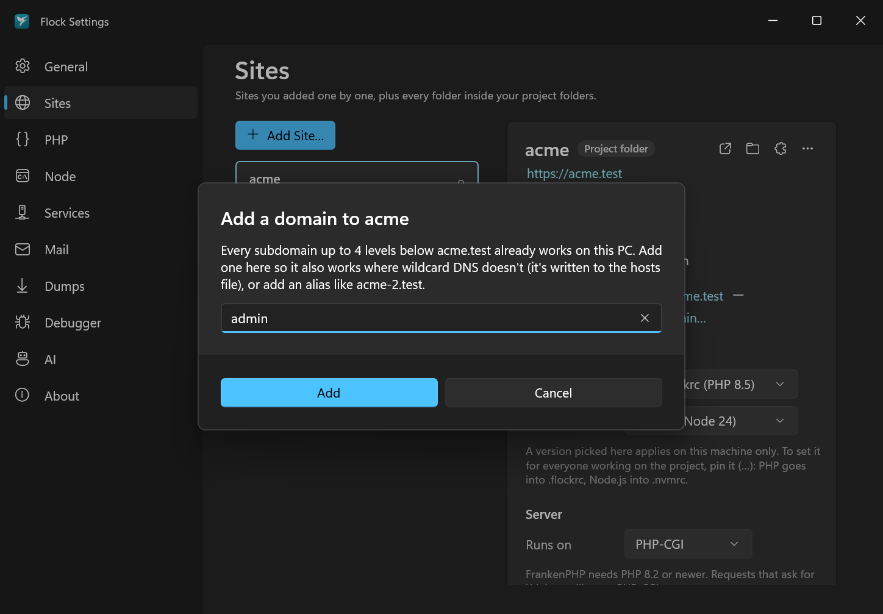Viewport: 883px width, 614px height.
Task: Minimize the Flock Settings window
Action: click(773, 21)
